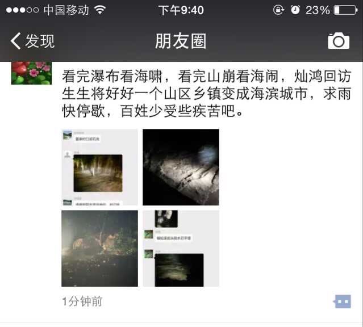Viewport: 363px width, 327px height.
Task: Tap the back chevron arrow
Action: [16, 41]
